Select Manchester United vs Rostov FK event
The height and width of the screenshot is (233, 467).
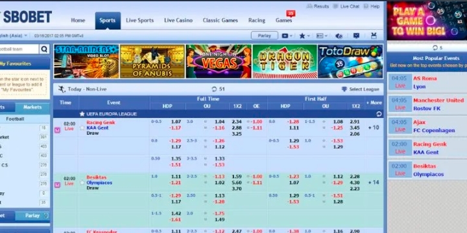pyautogui.click(x=427, y=104)
